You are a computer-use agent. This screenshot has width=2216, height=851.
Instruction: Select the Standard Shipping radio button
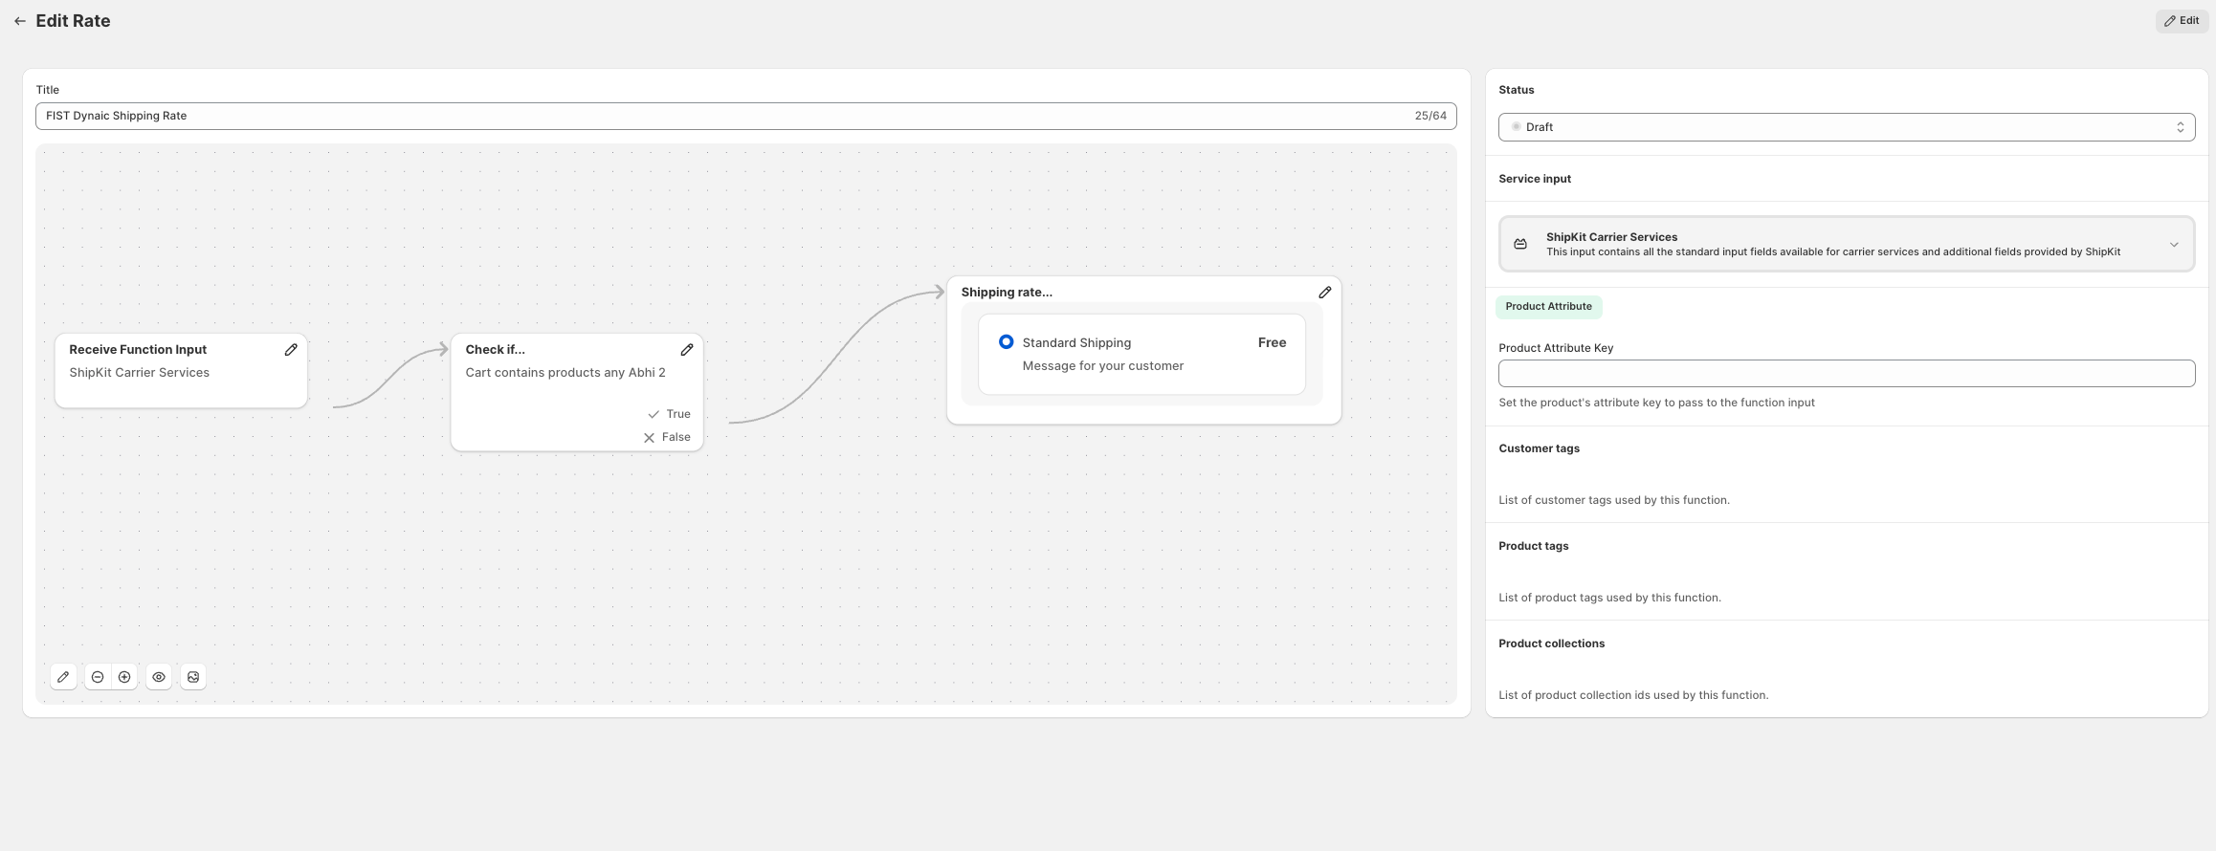[1006, 342]
